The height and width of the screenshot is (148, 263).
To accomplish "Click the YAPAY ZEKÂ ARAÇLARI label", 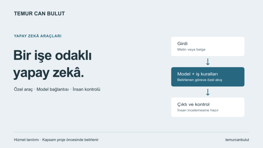I will [x=38, y=36].
